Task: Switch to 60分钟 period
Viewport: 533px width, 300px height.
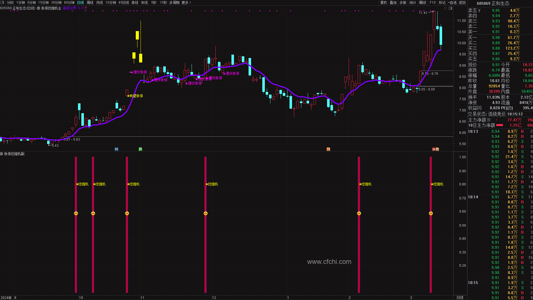Action: coord(69,3)
